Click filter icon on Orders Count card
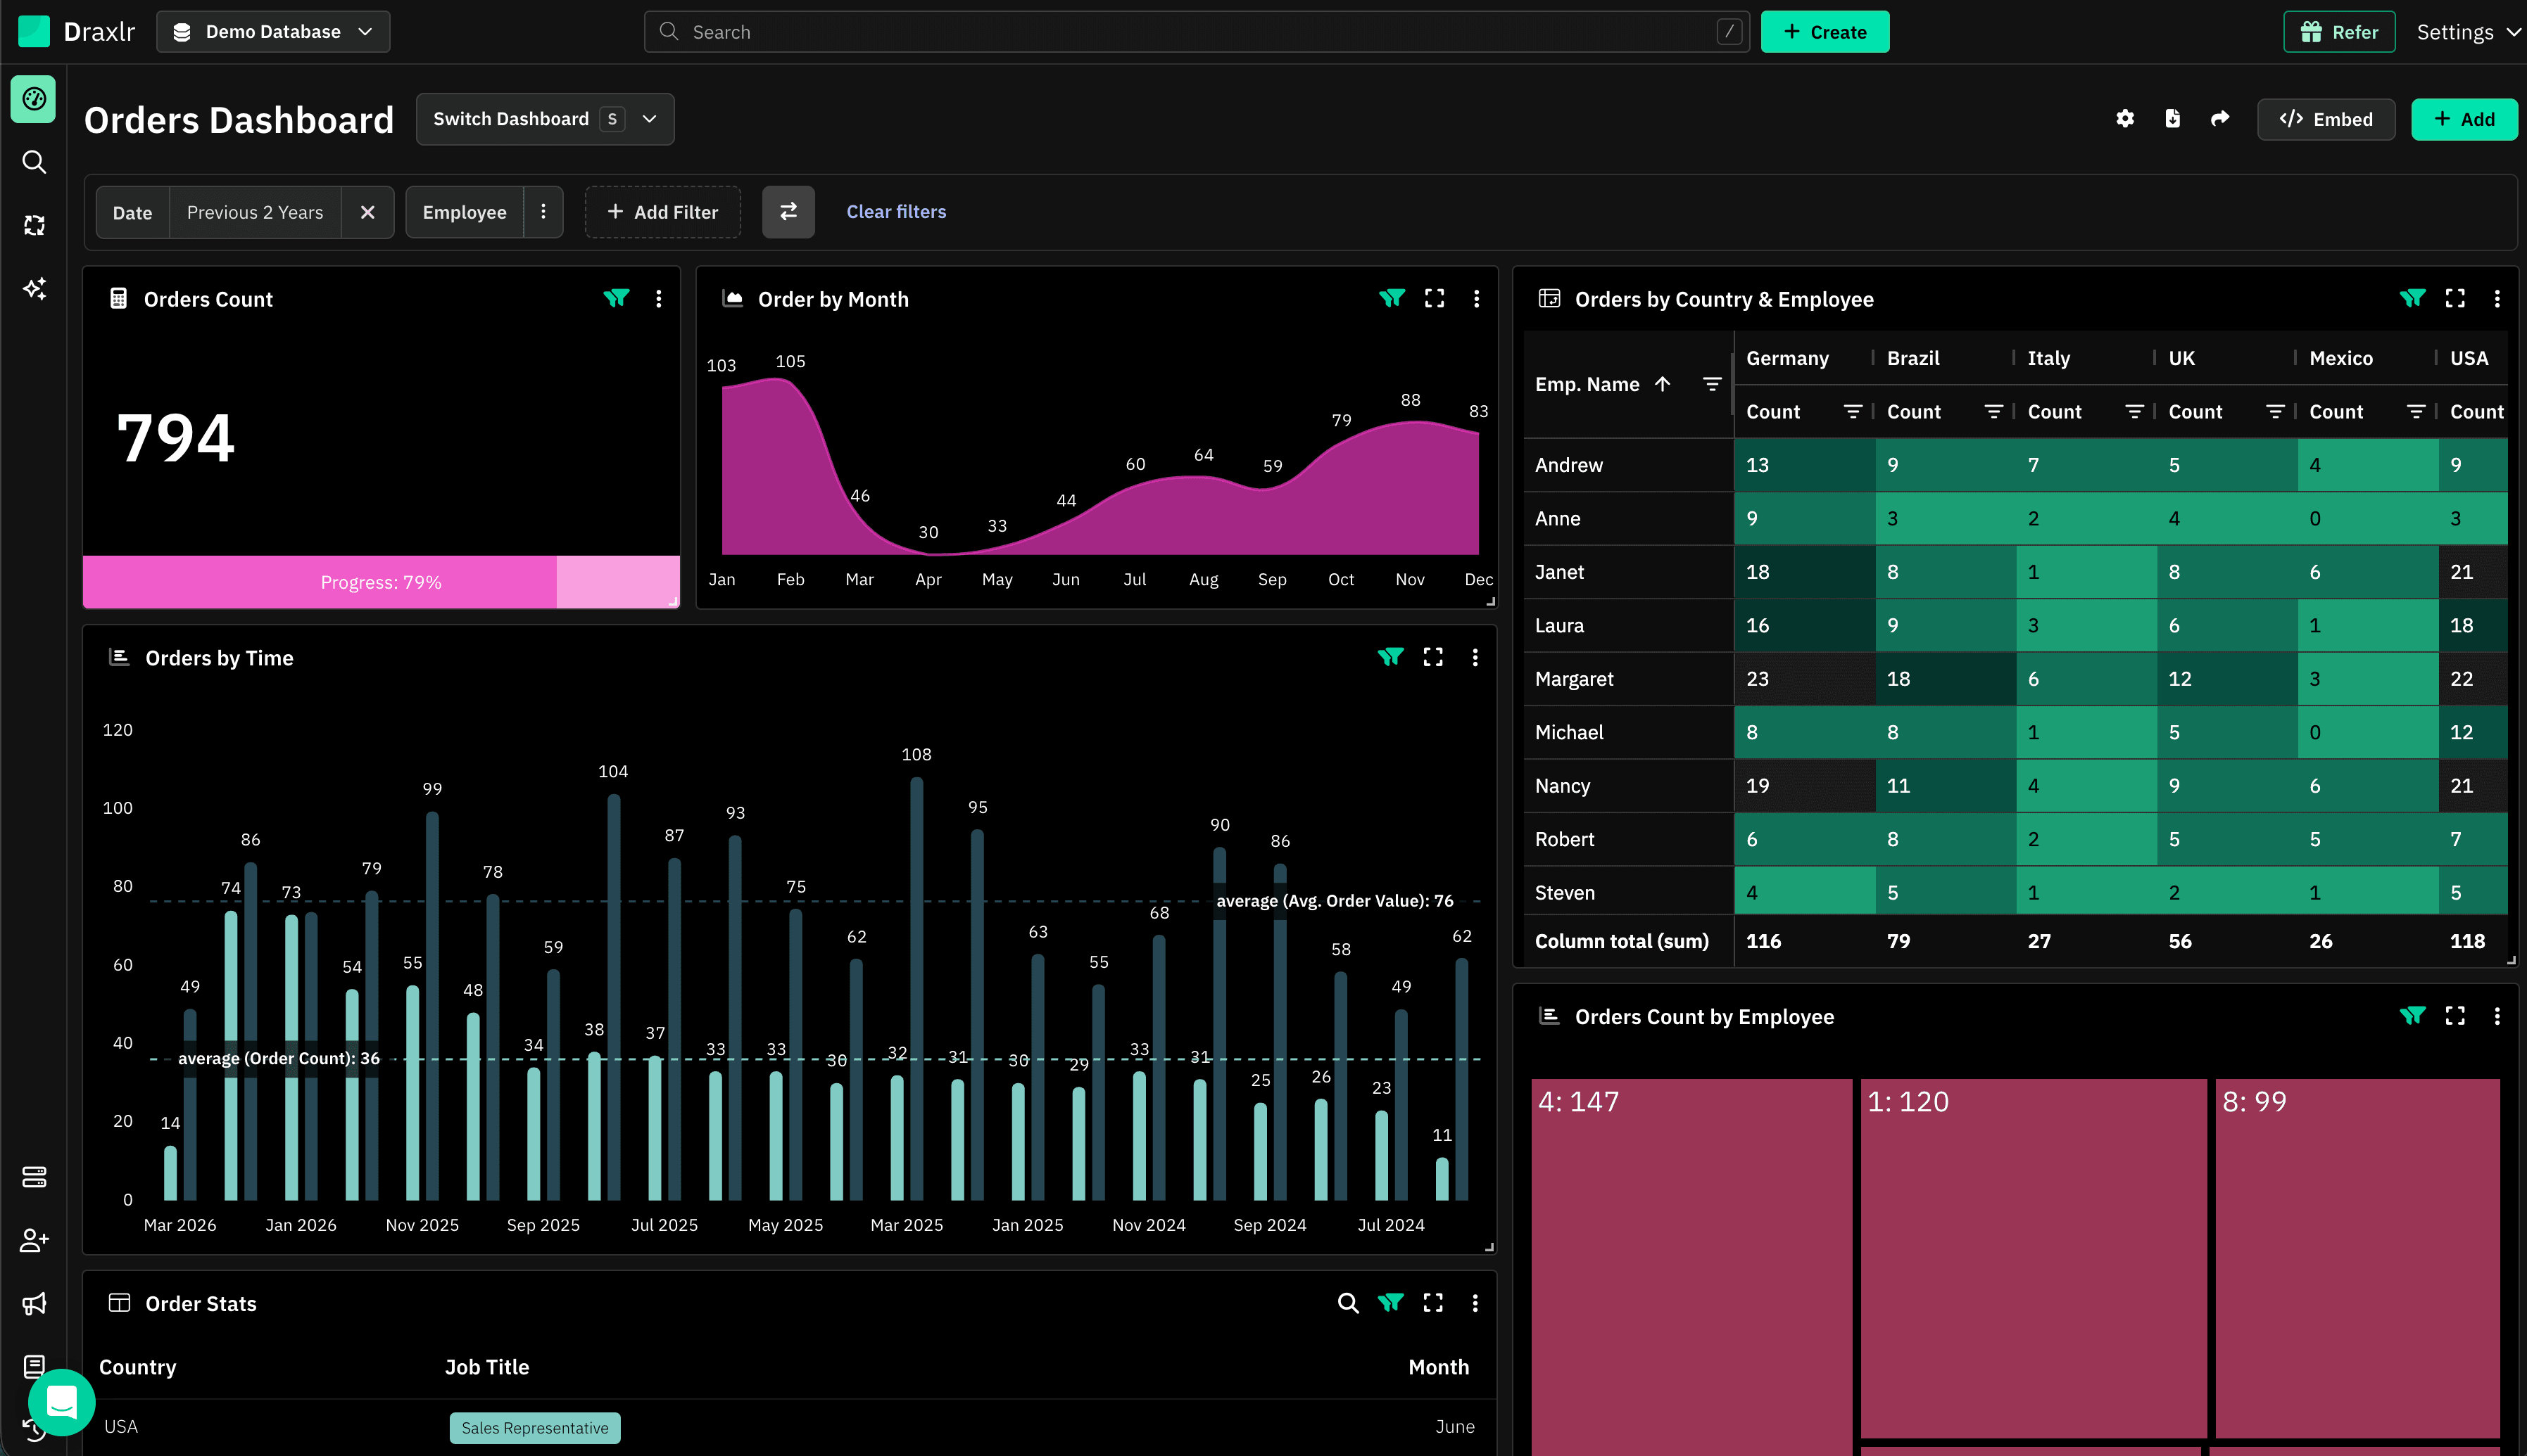The width and height of the screenshot is (2527, 1456). 616,298
